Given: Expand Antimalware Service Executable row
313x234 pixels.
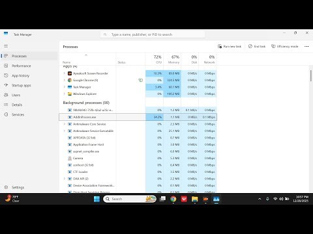Looking at the screenshot, I should pyautogui.click(x=65, y=131).
